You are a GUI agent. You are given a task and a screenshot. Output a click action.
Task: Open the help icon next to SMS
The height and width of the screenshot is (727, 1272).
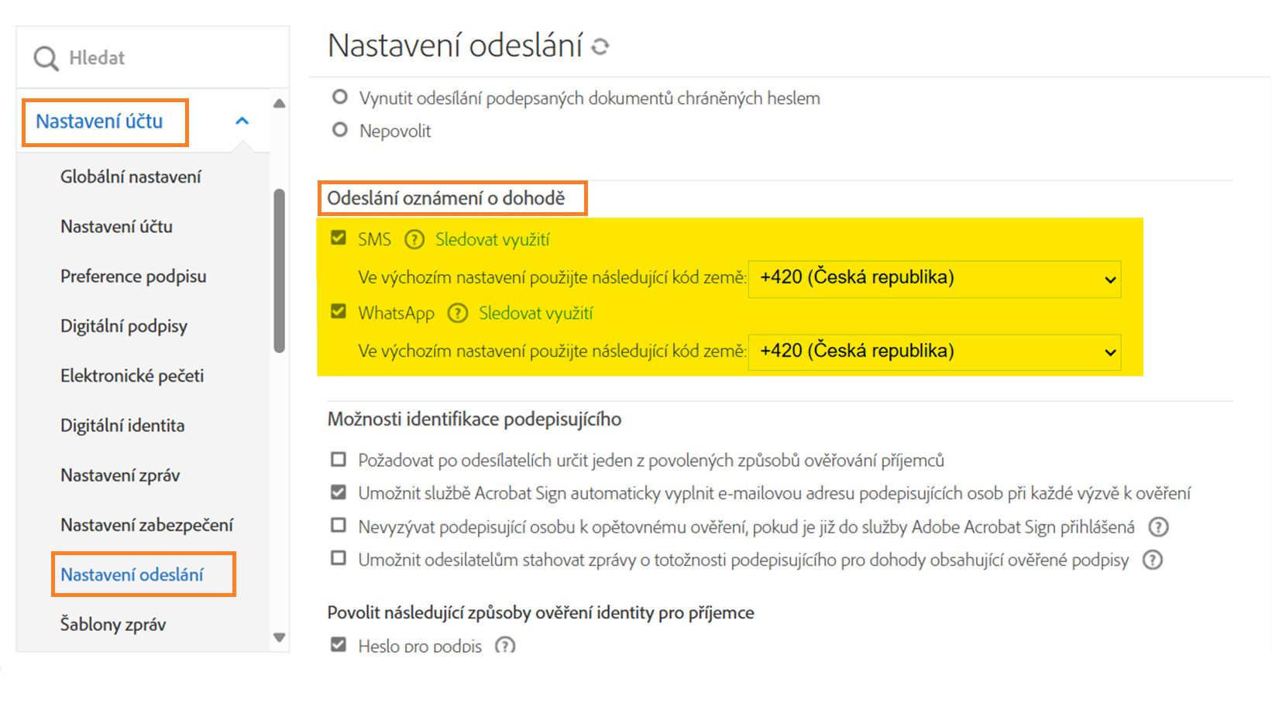(x=414, y=240)
